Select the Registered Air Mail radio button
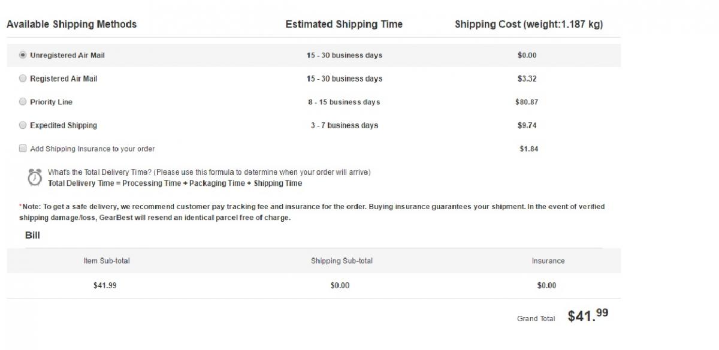Screen dimensions: 719x350 [x=23, y=79]
